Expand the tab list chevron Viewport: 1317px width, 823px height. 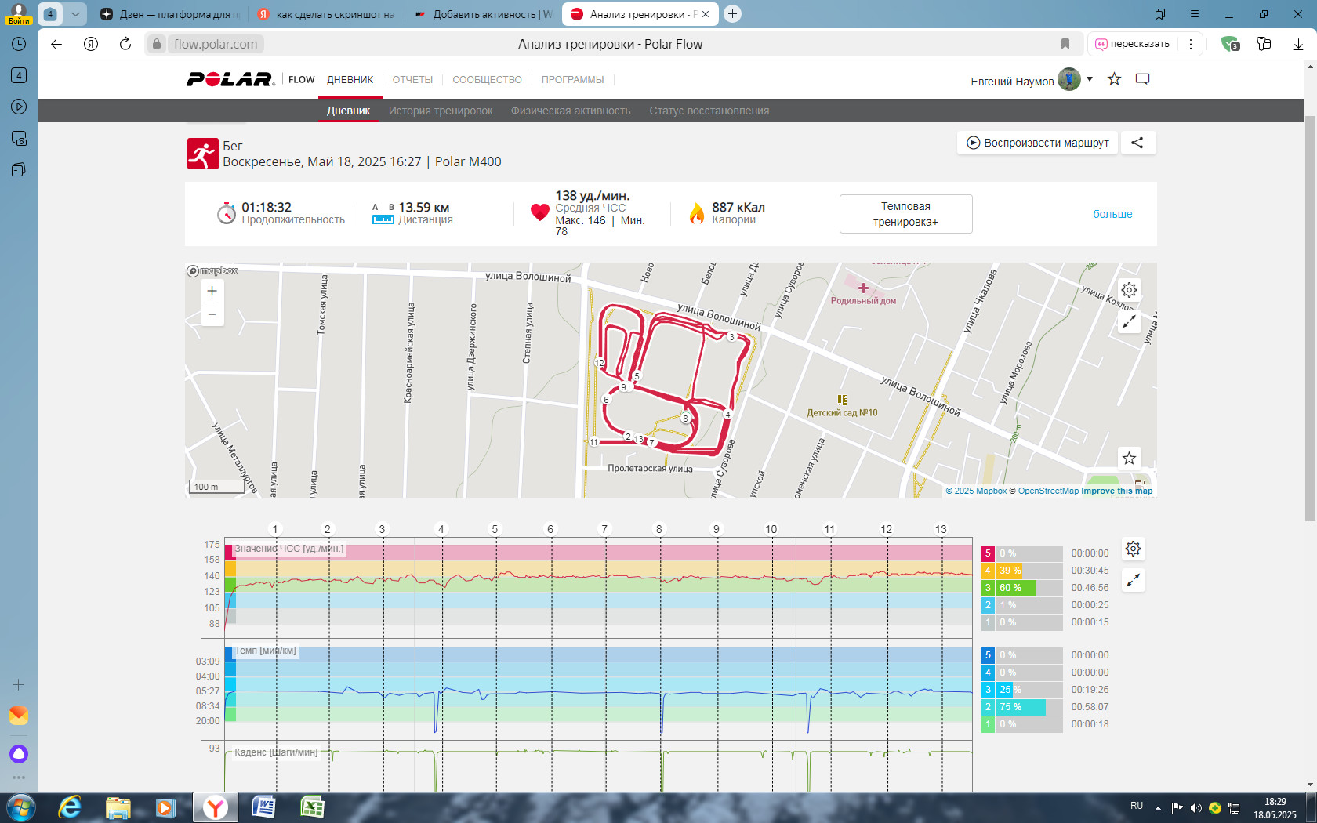pyautogui.click(x=75, y=14)
